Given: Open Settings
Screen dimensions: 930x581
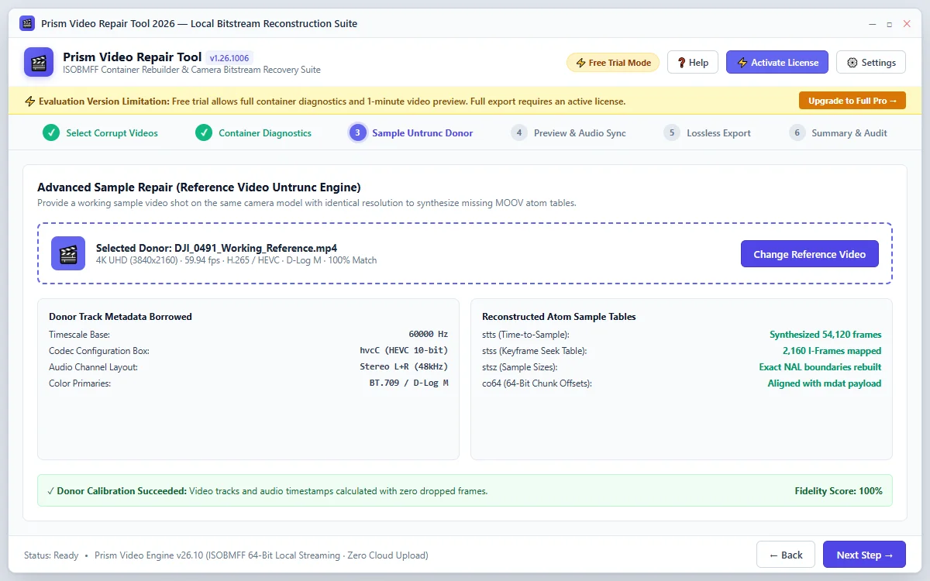Looking at the screenshot, I should pyautogui.click(x=871, y=63).
